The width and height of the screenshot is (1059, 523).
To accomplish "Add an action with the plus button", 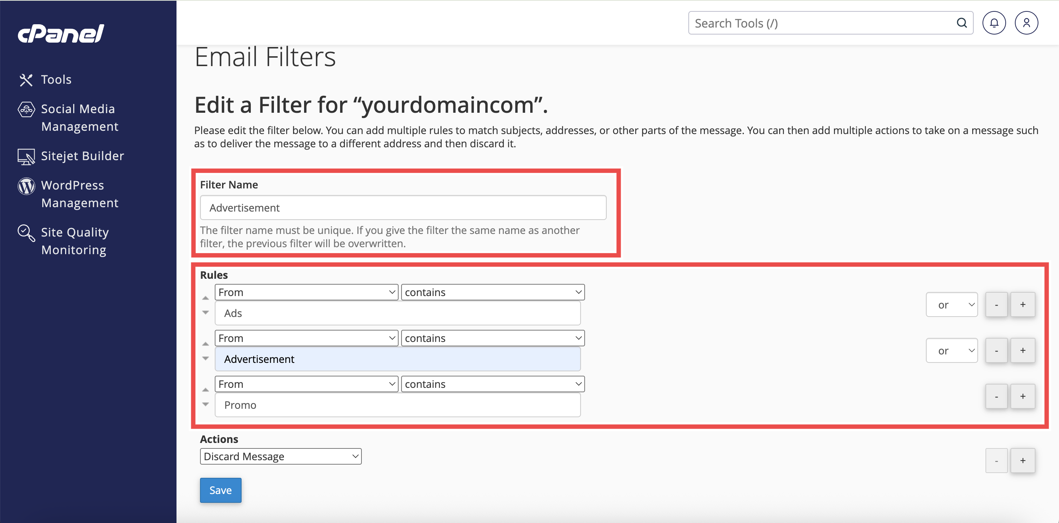I will 1022,461.
